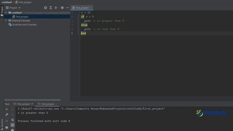Screen dimensions: 233x131
Task: Click 'x = 10' on line 1
Action: coord(86,12)
